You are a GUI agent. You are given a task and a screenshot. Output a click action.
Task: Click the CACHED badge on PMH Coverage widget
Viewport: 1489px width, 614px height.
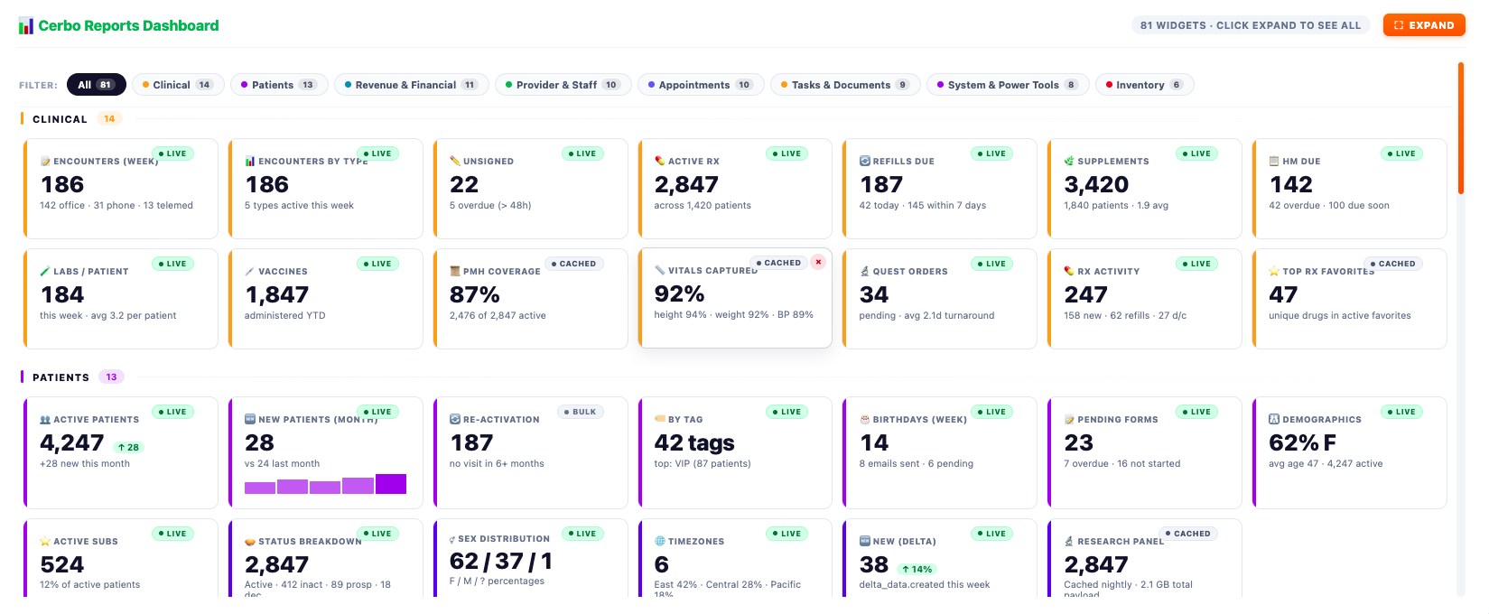pos(574,264)
